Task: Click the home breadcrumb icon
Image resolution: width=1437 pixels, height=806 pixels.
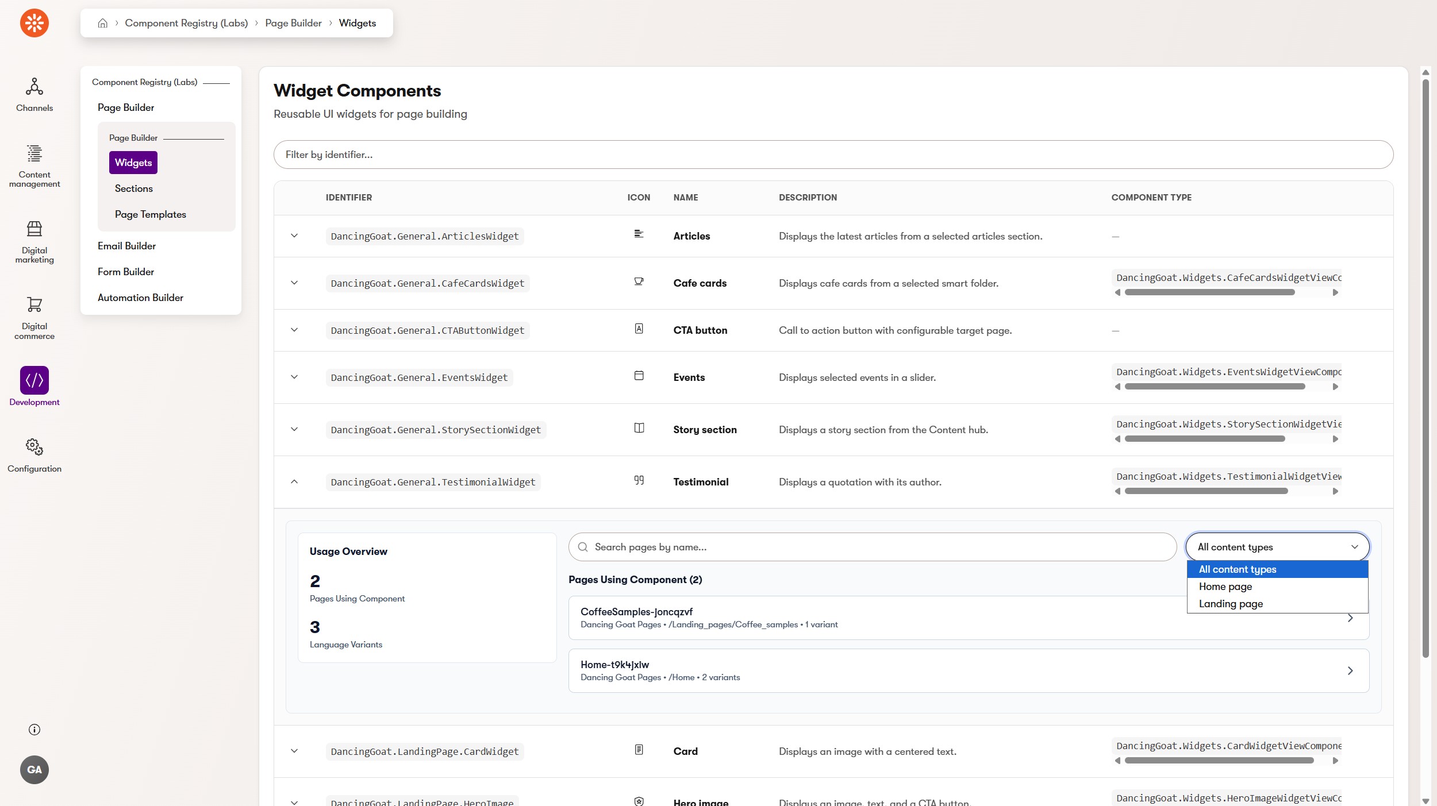Action: [x=103, y=23]
